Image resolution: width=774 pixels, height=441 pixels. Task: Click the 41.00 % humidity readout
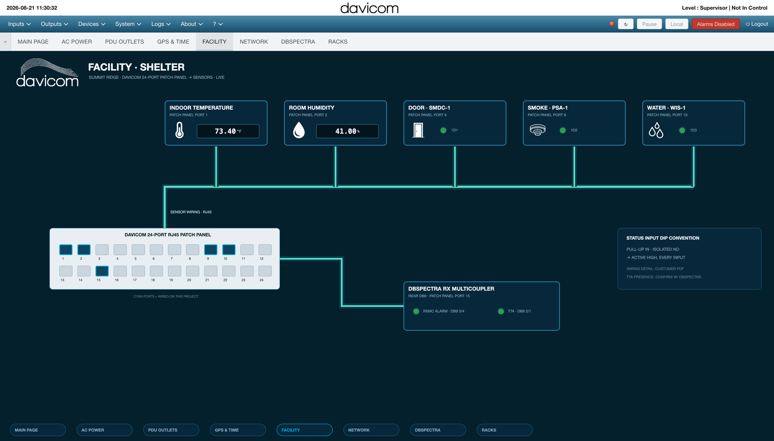pos(347,131)
